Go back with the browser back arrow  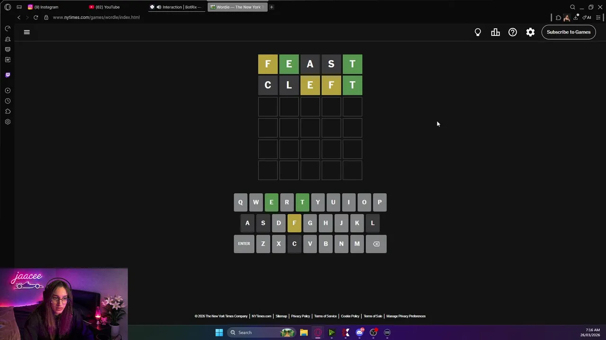click(x=19, y=17)
